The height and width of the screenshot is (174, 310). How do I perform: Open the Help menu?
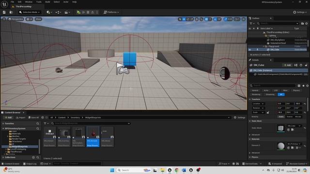coord(74,2)
